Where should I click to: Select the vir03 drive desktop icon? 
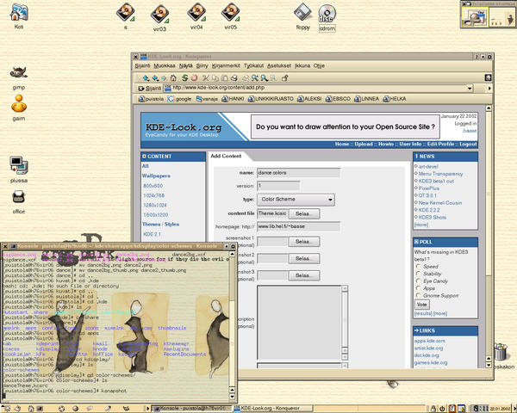coord(159,18)
